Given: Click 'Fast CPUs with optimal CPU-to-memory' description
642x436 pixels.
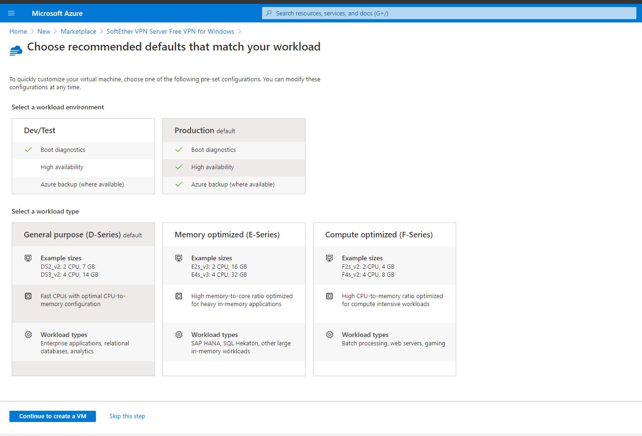Looking at the screenshot, I should (x=83, y=300).
